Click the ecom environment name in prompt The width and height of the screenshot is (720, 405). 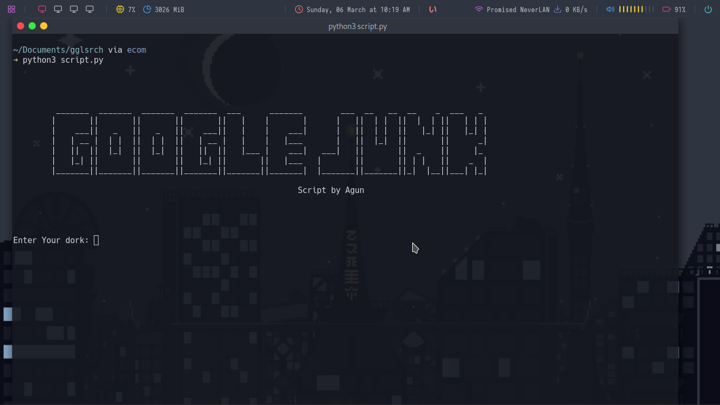point(137,50)
